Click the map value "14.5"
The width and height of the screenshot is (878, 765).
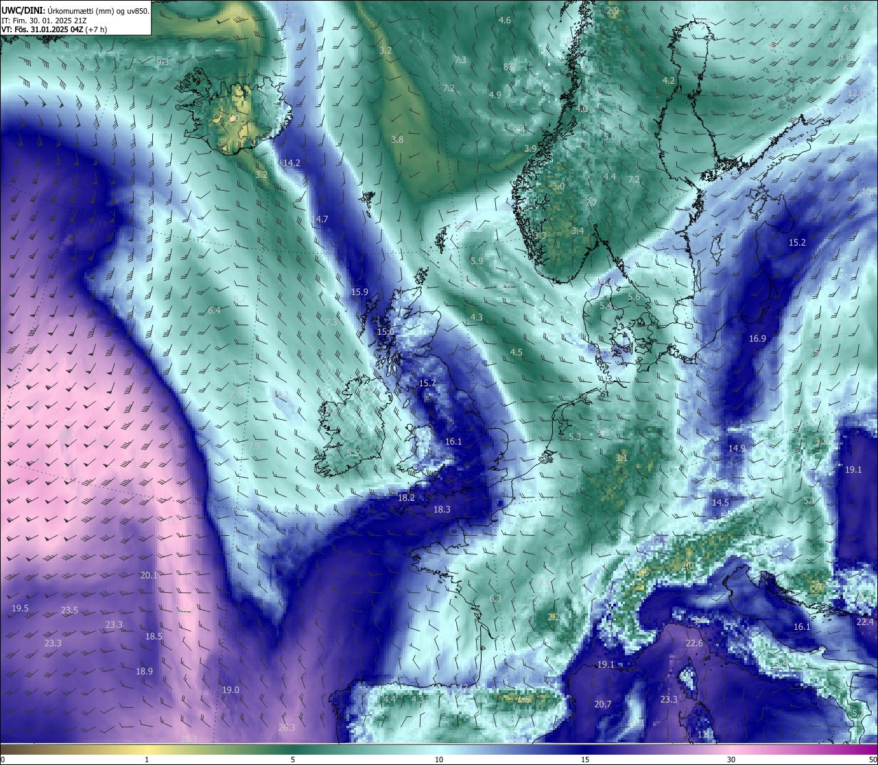coord(720,502)
